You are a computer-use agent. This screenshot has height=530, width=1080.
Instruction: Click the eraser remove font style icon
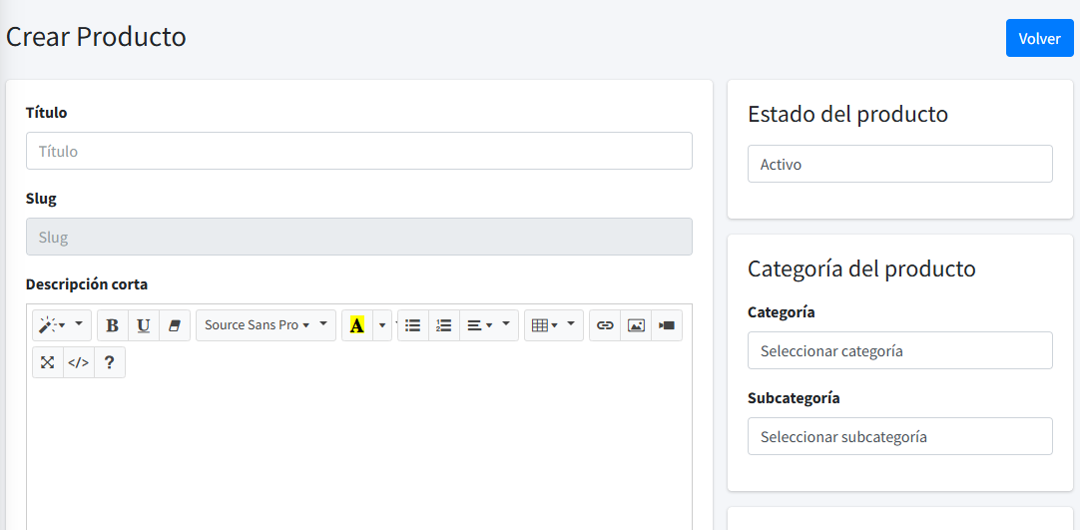pos(175,324)
